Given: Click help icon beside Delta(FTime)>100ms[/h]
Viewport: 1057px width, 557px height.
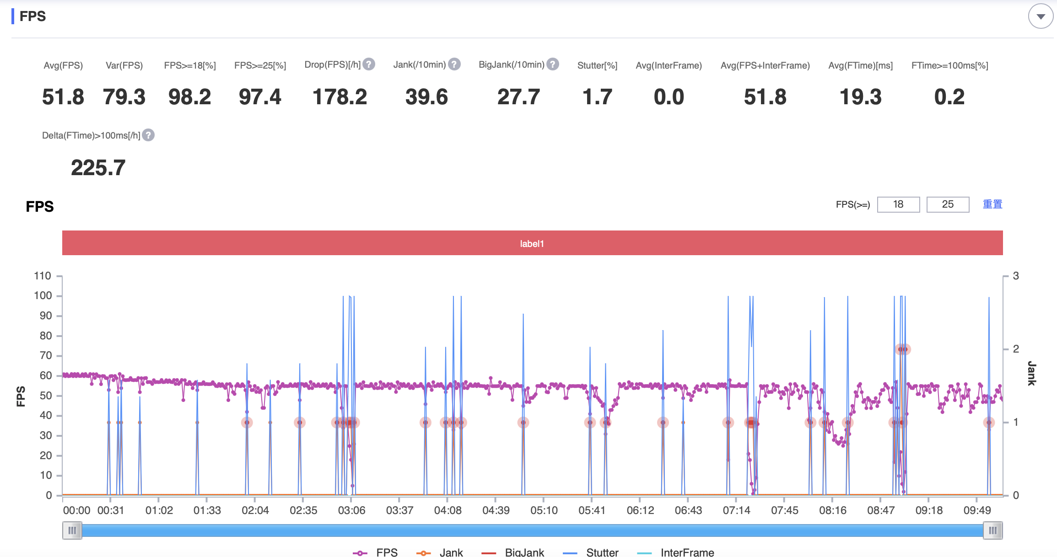Looking at the screenshot, I should click(x=148, y=135).
